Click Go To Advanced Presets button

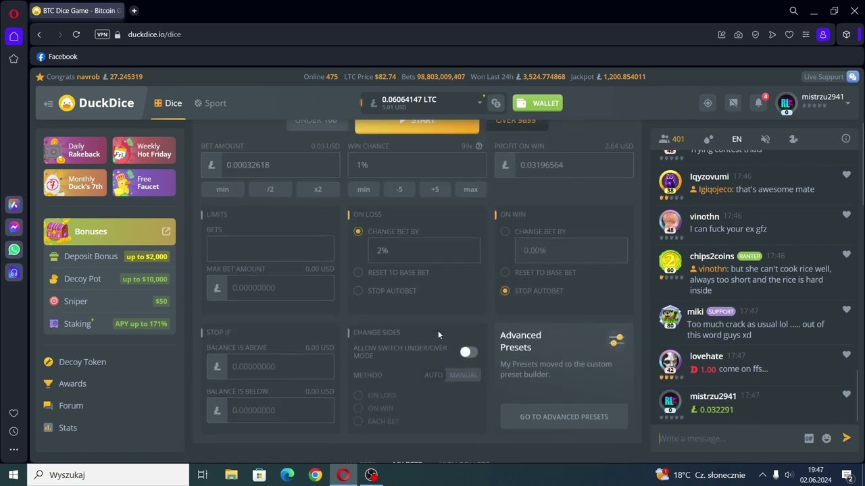[x=564, y=416]
